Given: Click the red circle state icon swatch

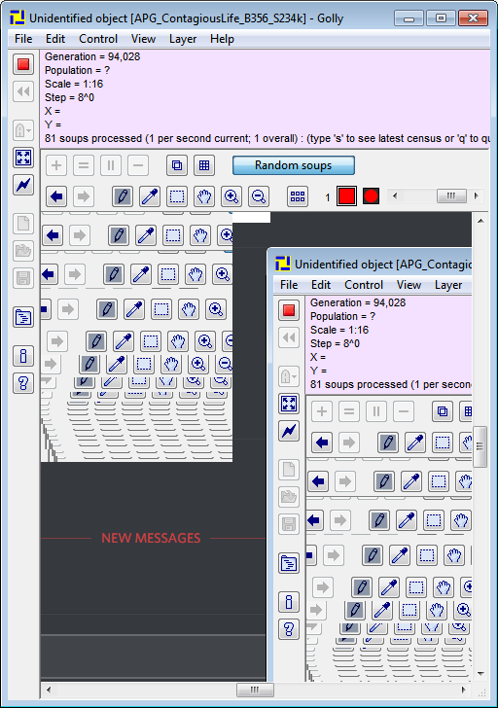Looking at the screenshot, I should pos(371,196).
